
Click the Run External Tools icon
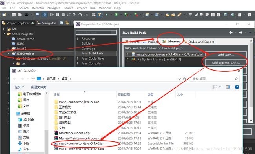pos(136,15)
